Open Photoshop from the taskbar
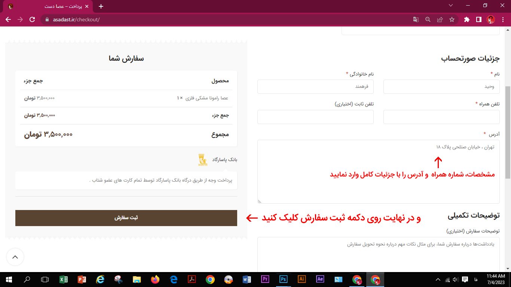Viewport: 511px width, 287px height. (x=283, y=279)
